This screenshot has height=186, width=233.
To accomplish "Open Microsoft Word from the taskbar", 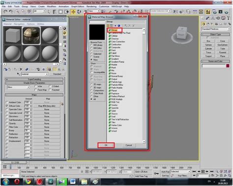I will pos(73,182).
